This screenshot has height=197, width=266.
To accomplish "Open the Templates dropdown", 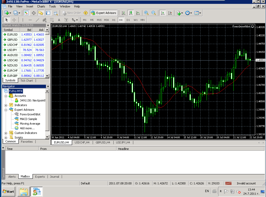I will 200,13.
